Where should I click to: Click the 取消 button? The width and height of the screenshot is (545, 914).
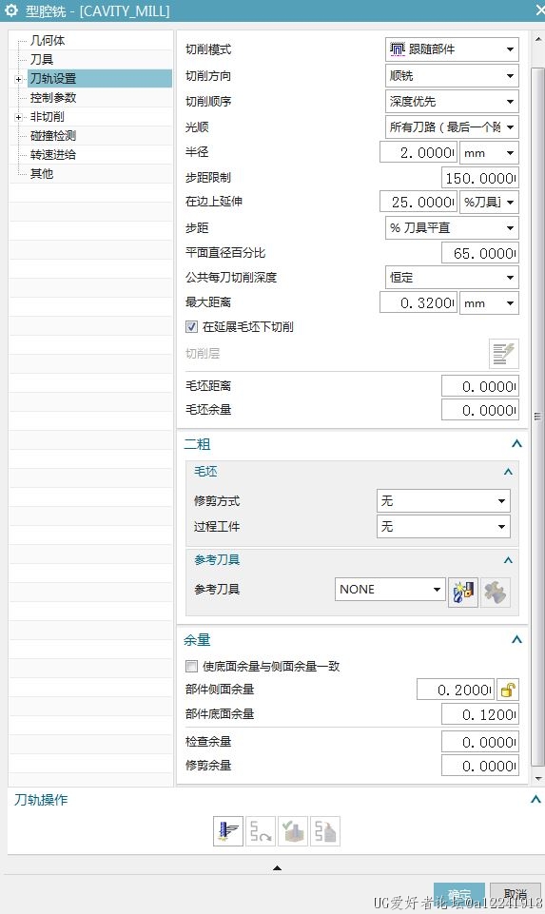pos(515,894)
